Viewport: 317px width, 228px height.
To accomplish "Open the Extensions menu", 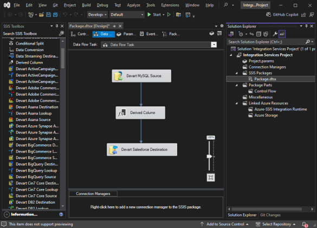I will tap(170, 5).
